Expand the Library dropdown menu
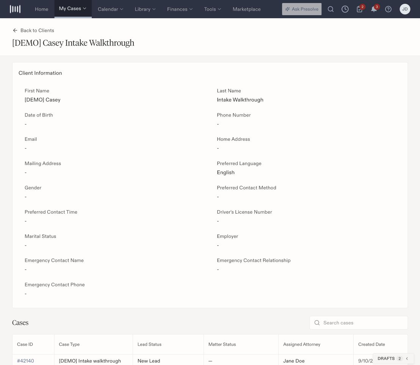 (x=145, y=9)
